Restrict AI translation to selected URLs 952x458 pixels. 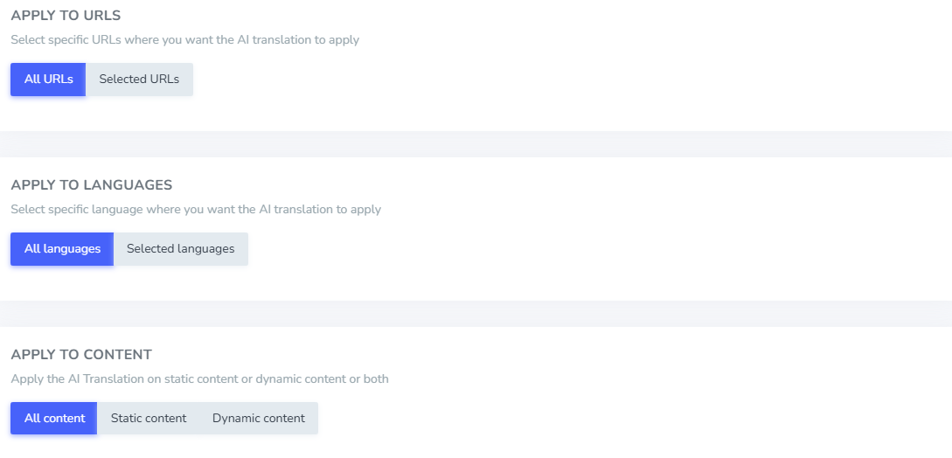tap(139, 79)
